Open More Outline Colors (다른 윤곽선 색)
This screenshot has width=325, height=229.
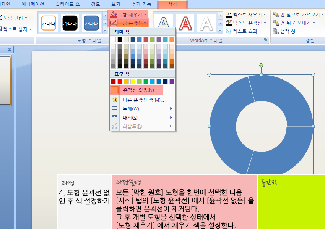point(143,100)
